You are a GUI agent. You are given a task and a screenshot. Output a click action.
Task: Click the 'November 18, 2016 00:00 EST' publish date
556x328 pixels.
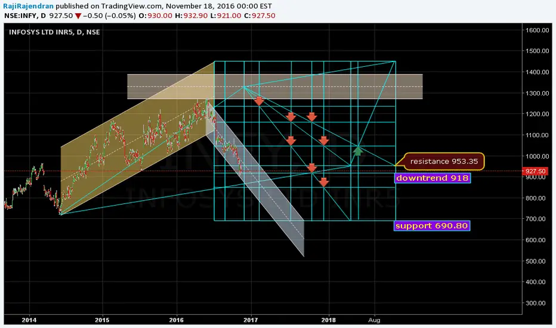click(219, 6)
